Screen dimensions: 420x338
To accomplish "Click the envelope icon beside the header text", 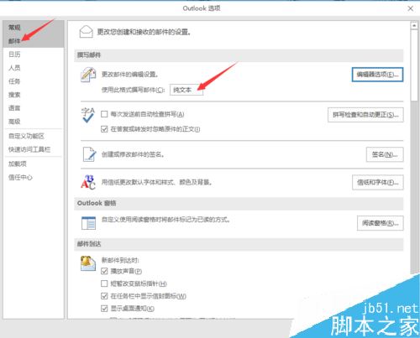I will click(86, 32).
